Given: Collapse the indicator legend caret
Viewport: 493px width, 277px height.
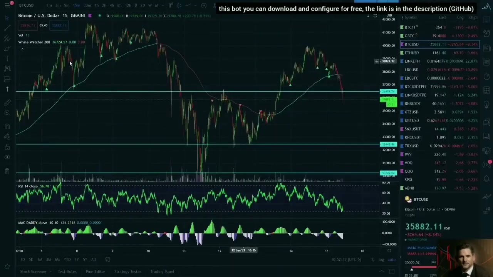Looking at the screenshot, I should coord(22,49).
